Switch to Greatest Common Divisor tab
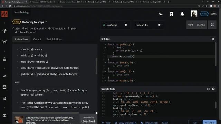221x124 pixels. (70, 2)
